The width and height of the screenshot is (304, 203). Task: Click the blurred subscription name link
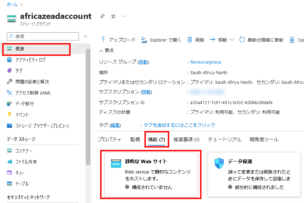tap(208, 92)
